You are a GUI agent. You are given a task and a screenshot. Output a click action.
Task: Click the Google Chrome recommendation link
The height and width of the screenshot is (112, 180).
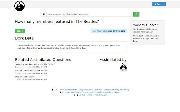(x=91, y=92)
